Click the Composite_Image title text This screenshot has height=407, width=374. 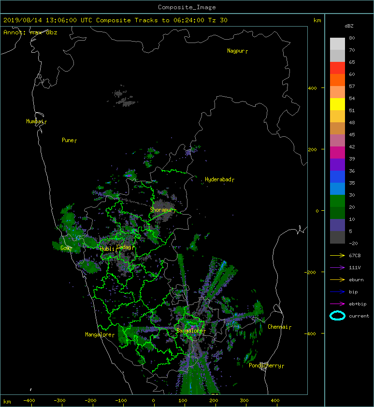187,7
